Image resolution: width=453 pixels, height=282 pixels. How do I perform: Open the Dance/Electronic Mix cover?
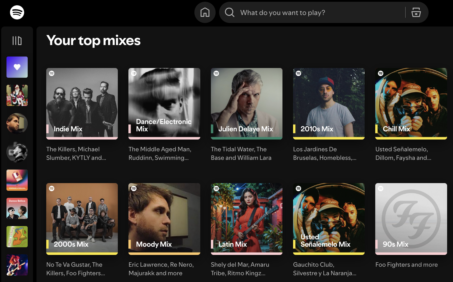(164, 104)
